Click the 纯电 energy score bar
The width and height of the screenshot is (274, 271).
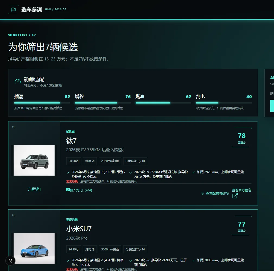224,103
